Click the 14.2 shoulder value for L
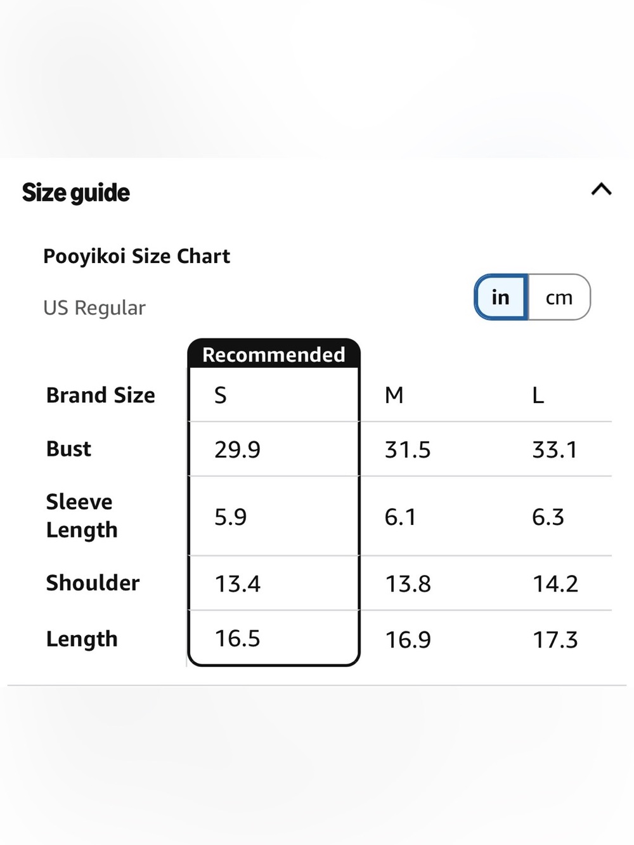Image resolution: width=634 pixels, height=845 pixels. pyautogui.click(x=555, y=584)
